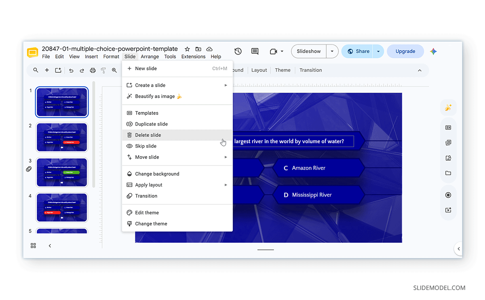Select Change background
Screen dimensions: 485x300
coord(177,174)
